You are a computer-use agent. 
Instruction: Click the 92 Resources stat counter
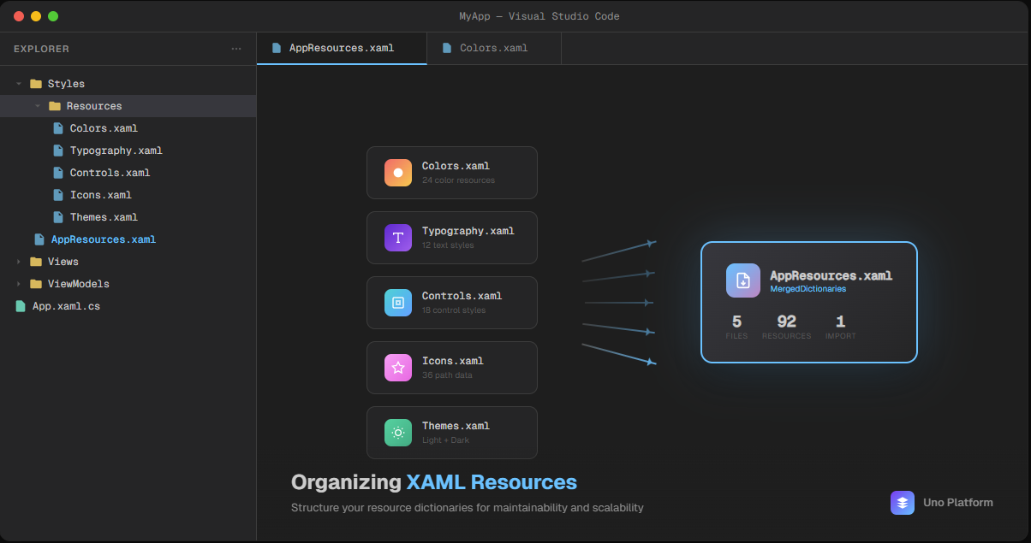pos(786,327)
